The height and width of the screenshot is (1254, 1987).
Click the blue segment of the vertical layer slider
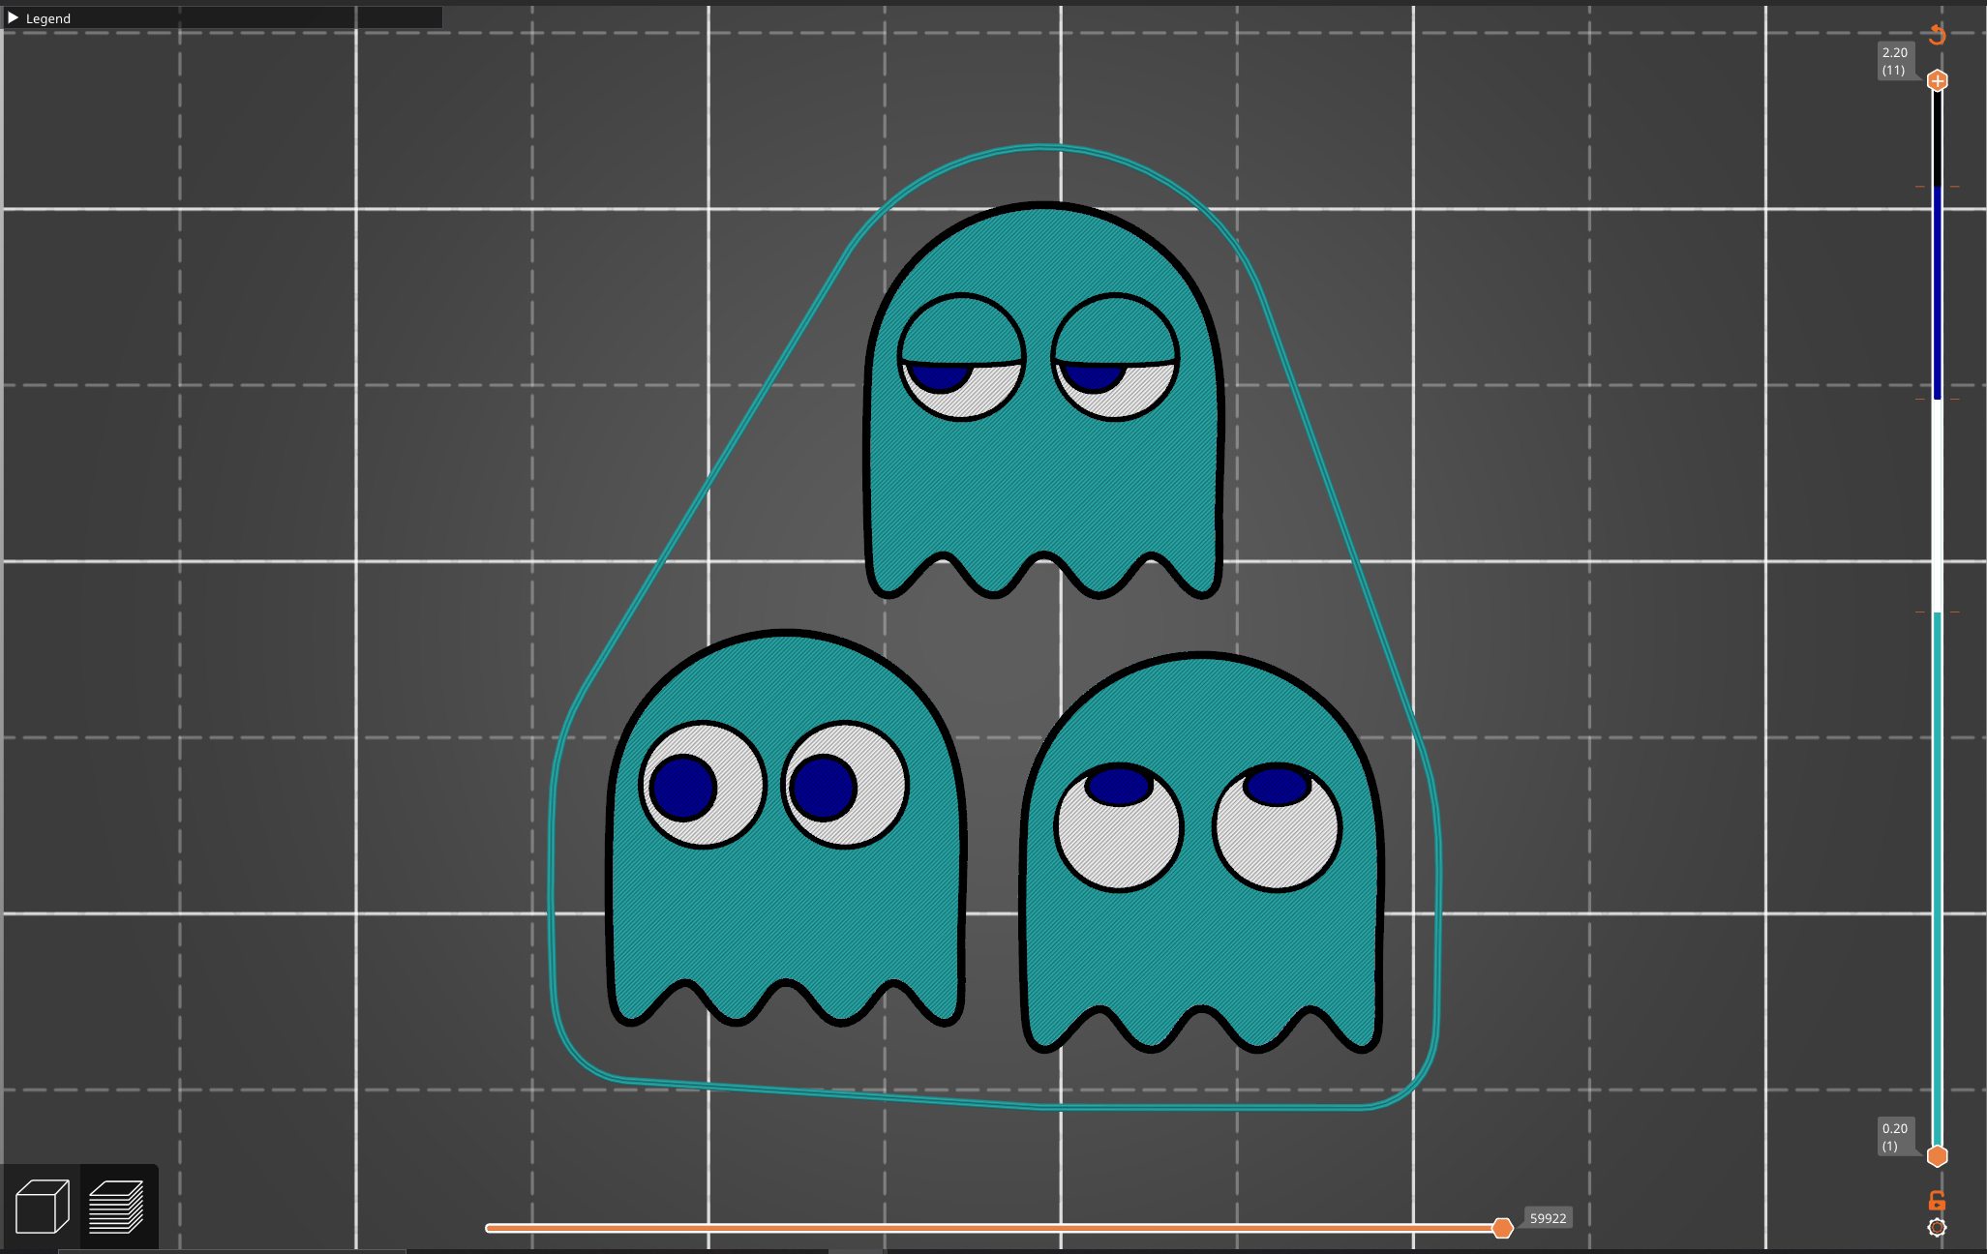coord(1937,292)
